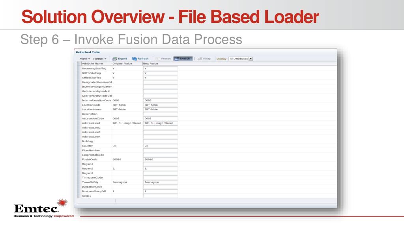Select the FloorNumber attribute name
Viewport: 404px width, 227px height.
91,150
